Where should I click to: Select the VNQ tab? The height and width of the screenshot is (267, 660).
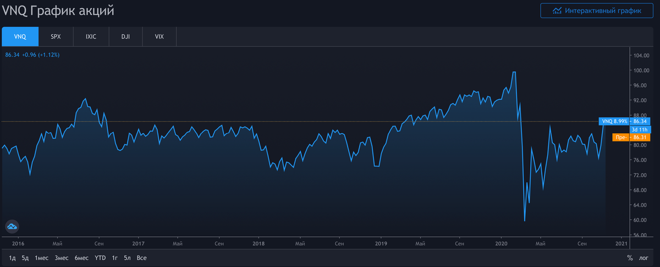[x=20, y=37]
